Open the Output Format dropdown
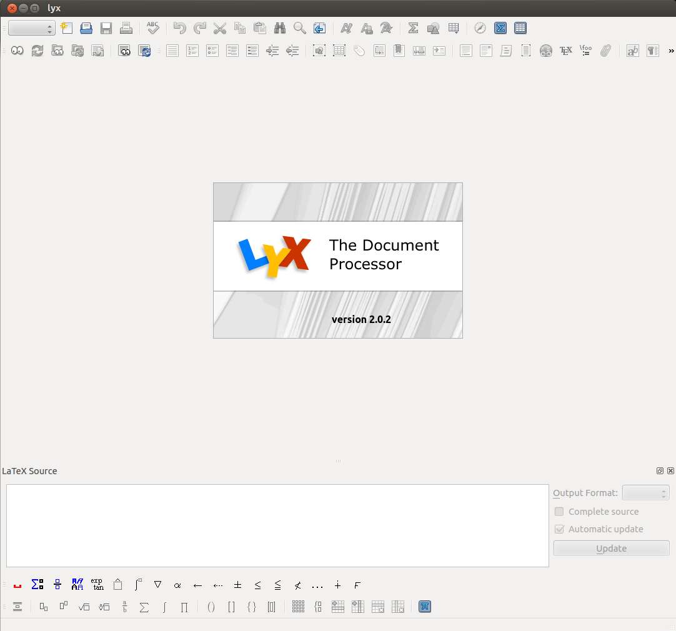Image resolution: width=676 pixels, height=631 pixels. (645, 493)
